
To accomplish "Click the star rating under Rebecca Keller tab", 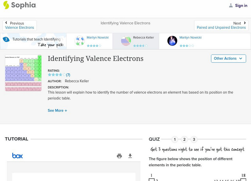I will click(140, 46).
